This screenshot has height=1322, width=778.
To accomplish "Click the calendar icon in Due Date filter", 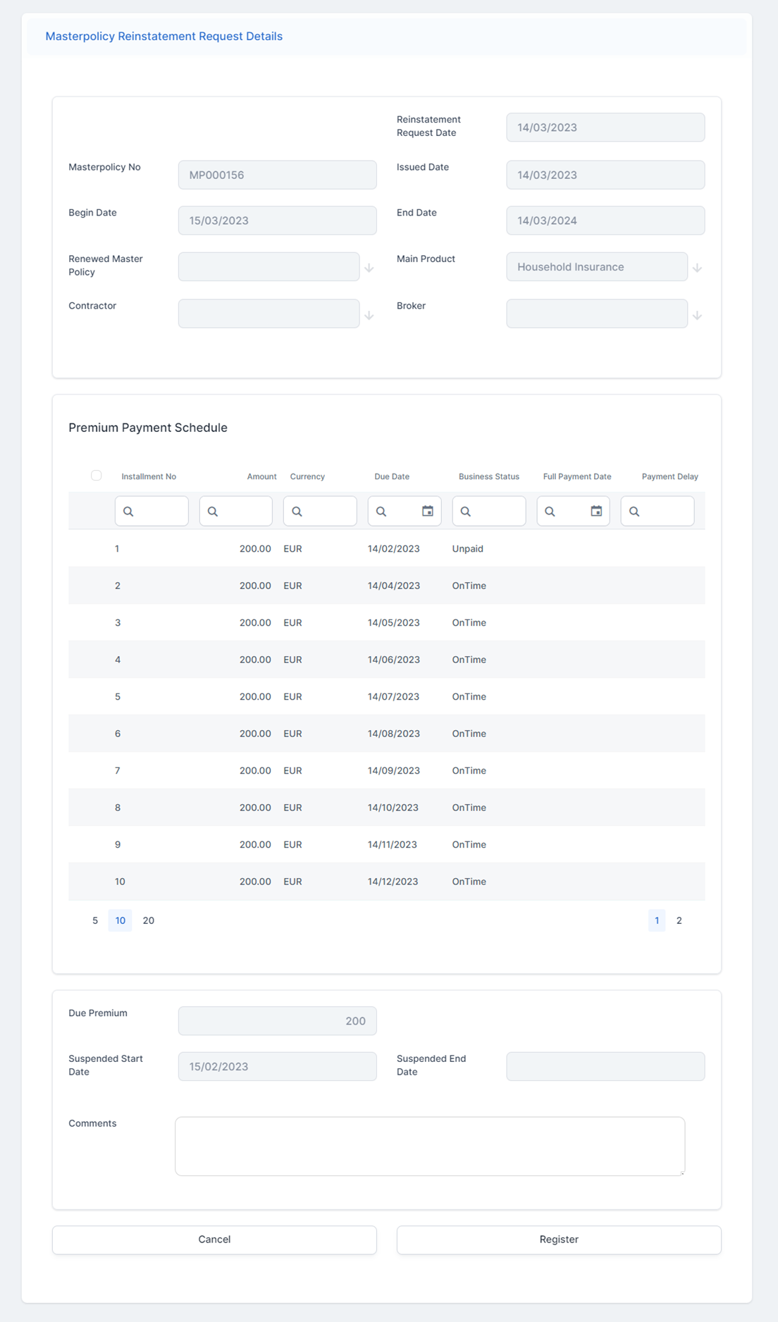I will coord(427,511).
